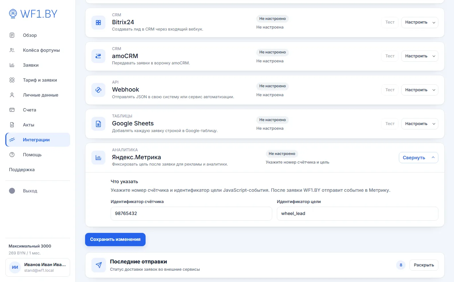Click Не настроено badge in Яндекс.Метрика row
Screen dimensions: 454x282
(x=282, y=154)
